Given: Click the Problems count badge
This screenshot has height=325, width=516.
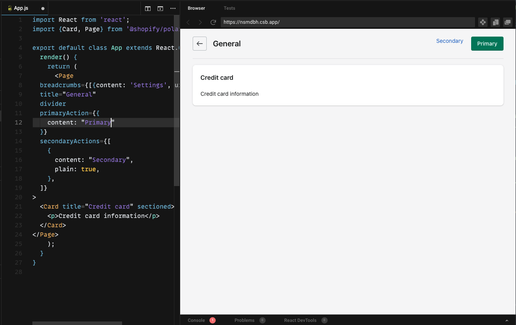Looking at the screenshot, I should (x=262, y=320).
